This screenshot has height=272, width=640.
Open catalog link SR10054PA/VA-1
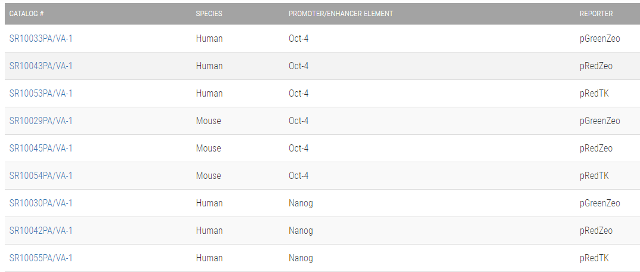click(x=41, y=176)
